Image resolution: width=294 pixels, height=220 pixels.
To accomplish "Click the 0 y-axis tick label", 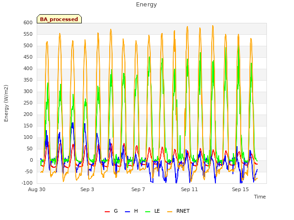I will pos(31,160).
